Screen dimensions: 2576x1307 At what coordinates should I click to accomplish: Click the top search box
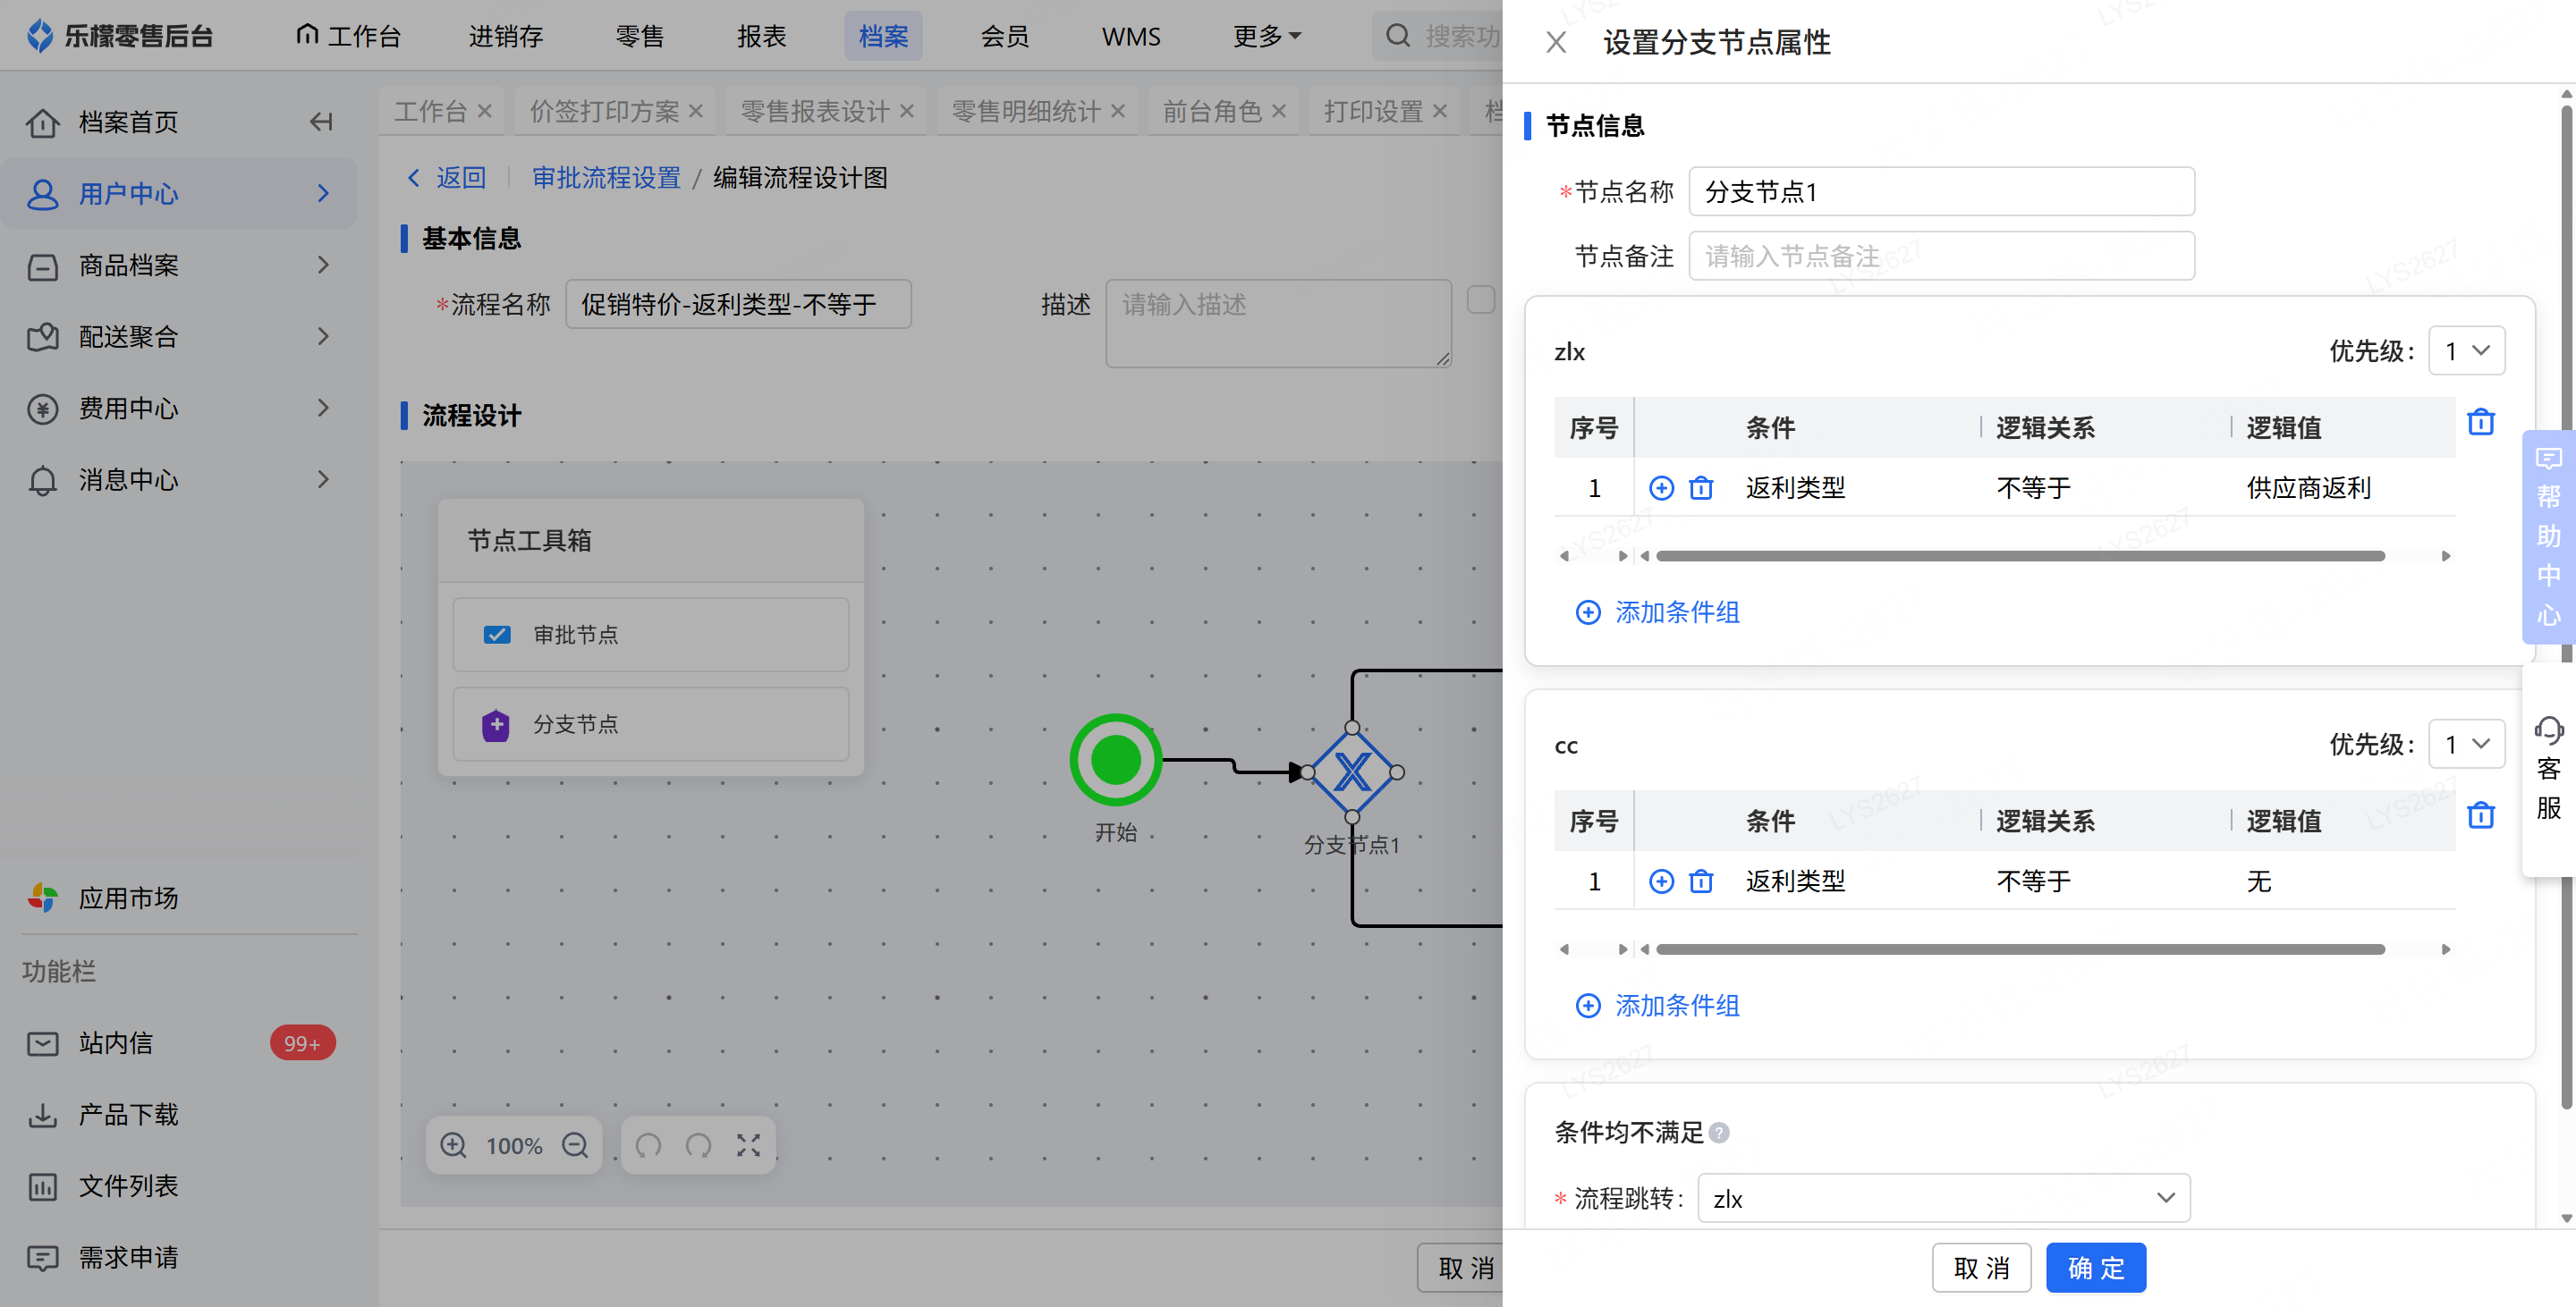tap(1440, 36)
